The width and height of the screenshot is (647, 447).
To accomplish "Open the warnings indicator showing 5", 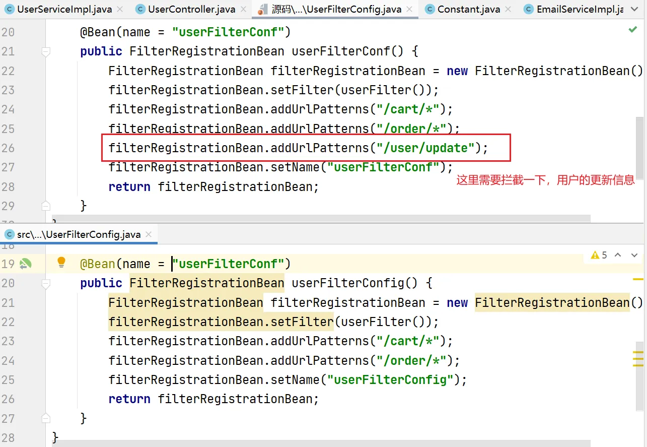I will pos(599,255).
